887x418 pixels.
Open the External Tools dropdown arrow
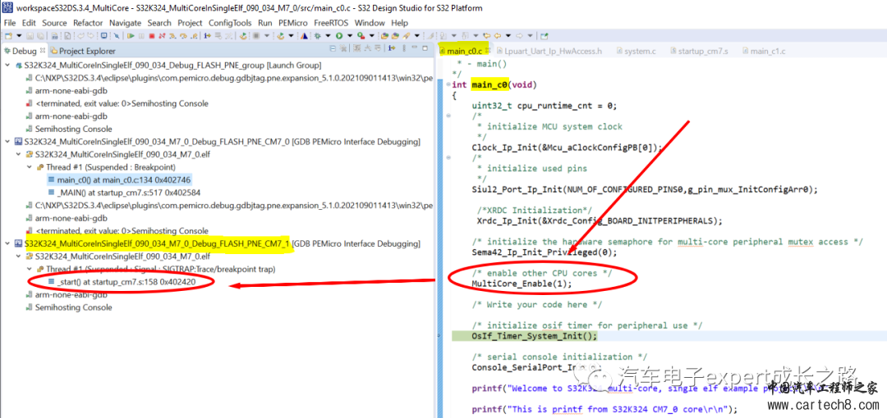[x=372, y=35]
